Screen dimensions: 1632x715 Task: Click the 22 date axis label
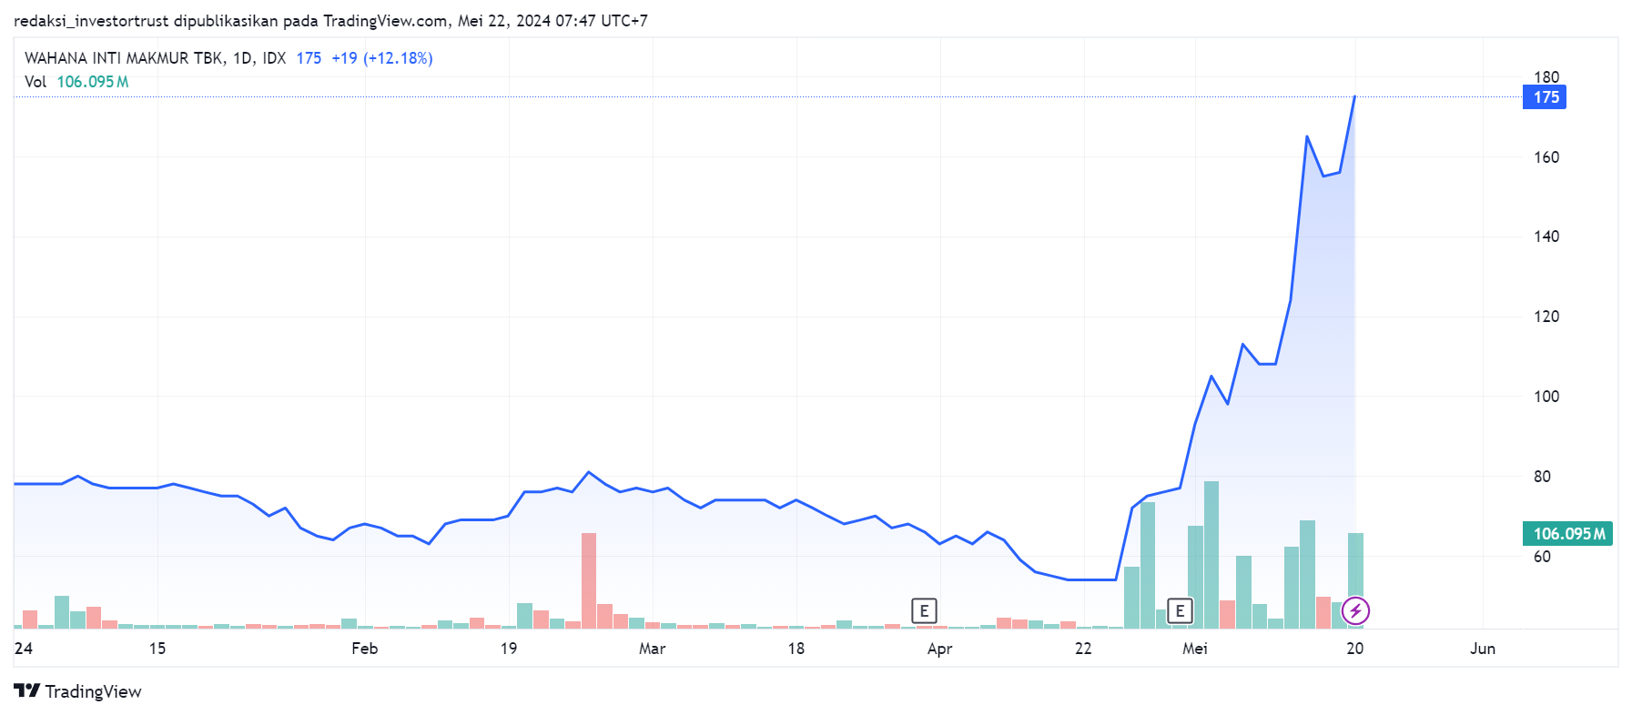1083,649
